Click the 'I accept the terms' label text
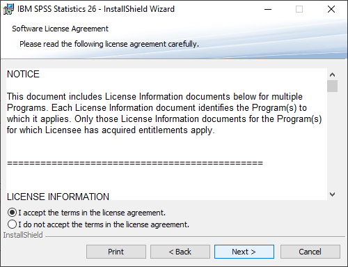This screenshot has width=348, height=267. click(92, 213)
